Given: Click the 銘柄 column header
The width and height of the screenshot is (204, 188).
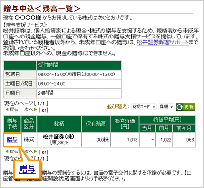Looking at the screenshot, I should click(x=59, y=124).
